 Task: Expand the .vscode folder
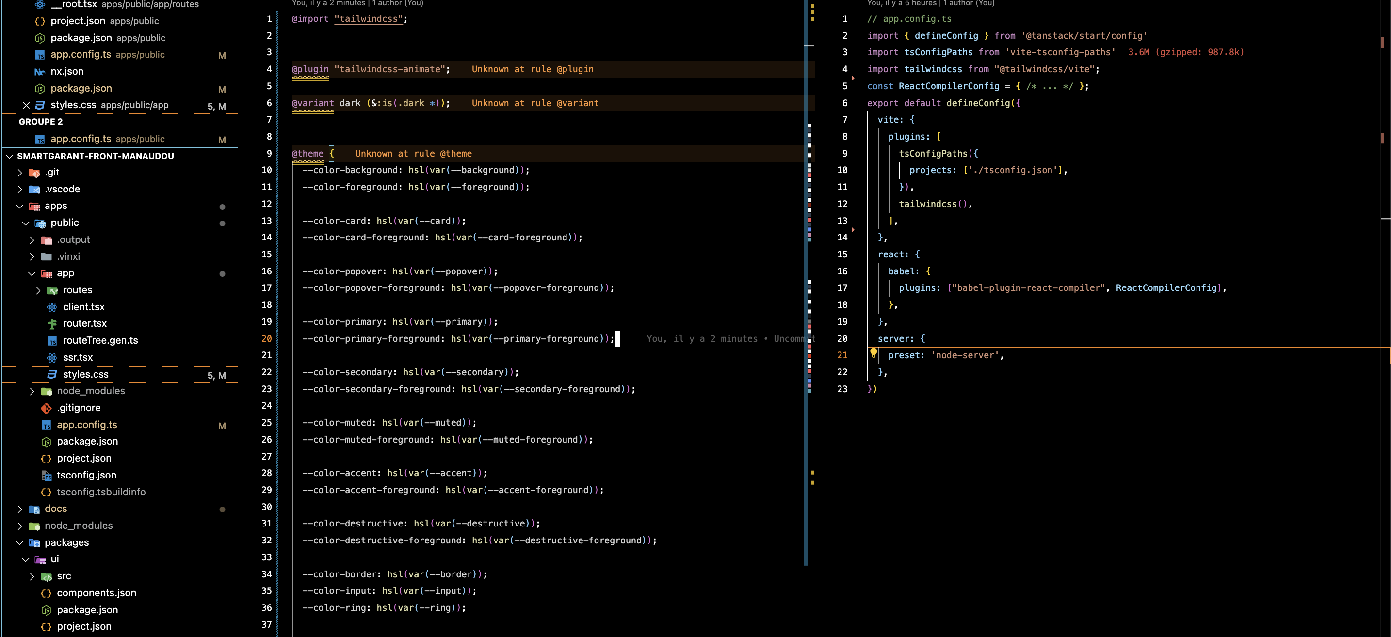coord(19,190)
